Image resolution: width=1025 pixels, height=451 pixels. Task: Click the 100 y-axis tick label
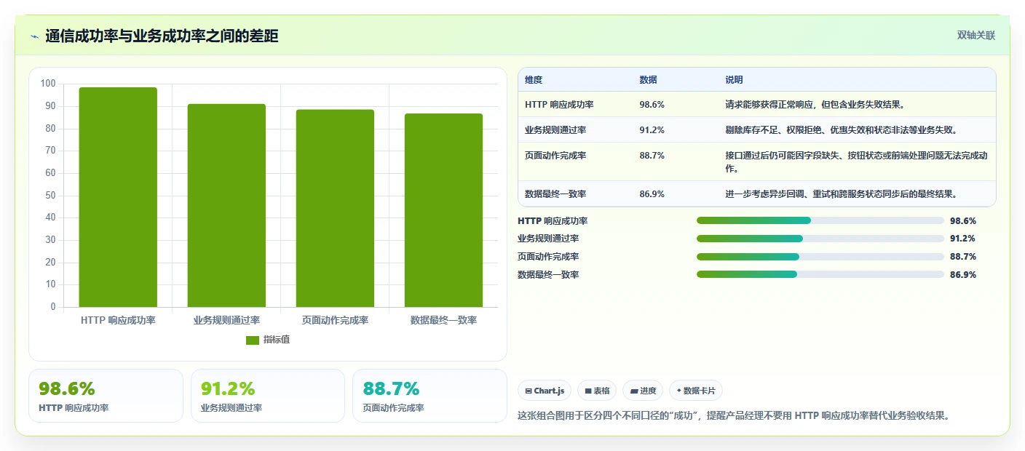pyautogui.click(x=48, y=84)
